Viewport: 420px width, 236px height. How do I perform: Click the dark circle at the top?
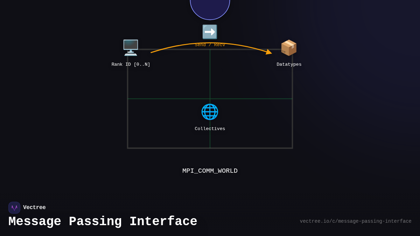coord(210,7)
